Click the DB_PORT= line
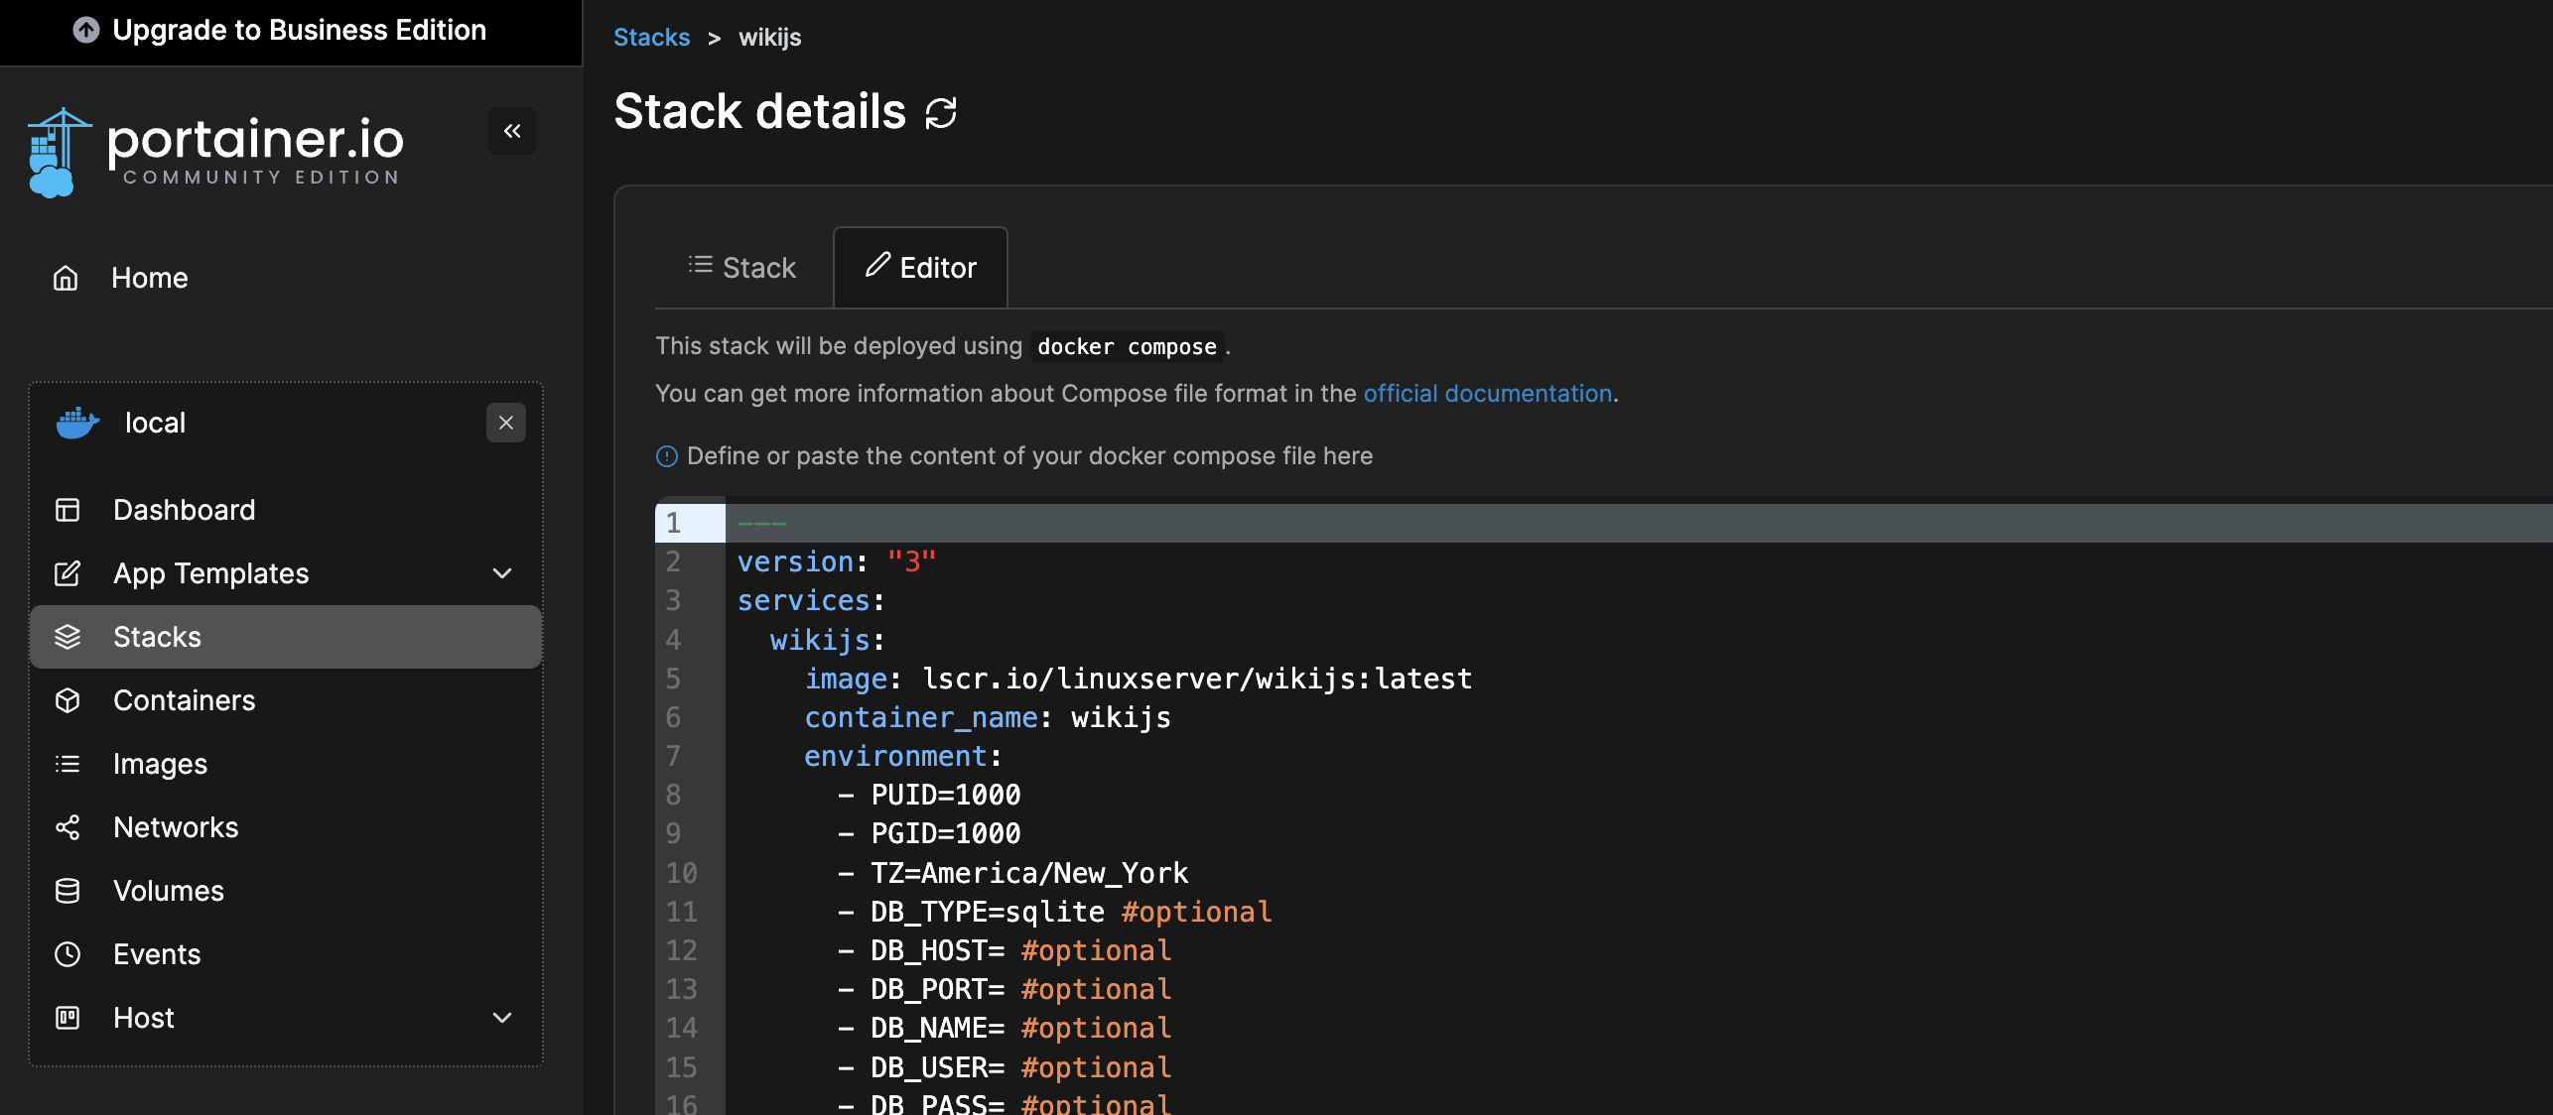 point(1005,990)
